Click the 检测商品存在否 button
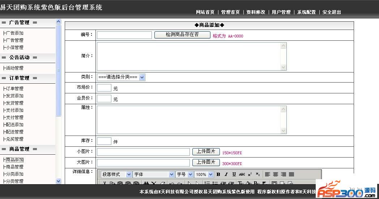The image size is (379, 199). coord(182,35)
